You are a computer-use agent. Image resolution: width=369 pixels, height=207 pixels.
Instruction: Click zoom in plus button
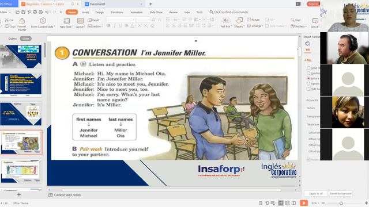point(366,203)
